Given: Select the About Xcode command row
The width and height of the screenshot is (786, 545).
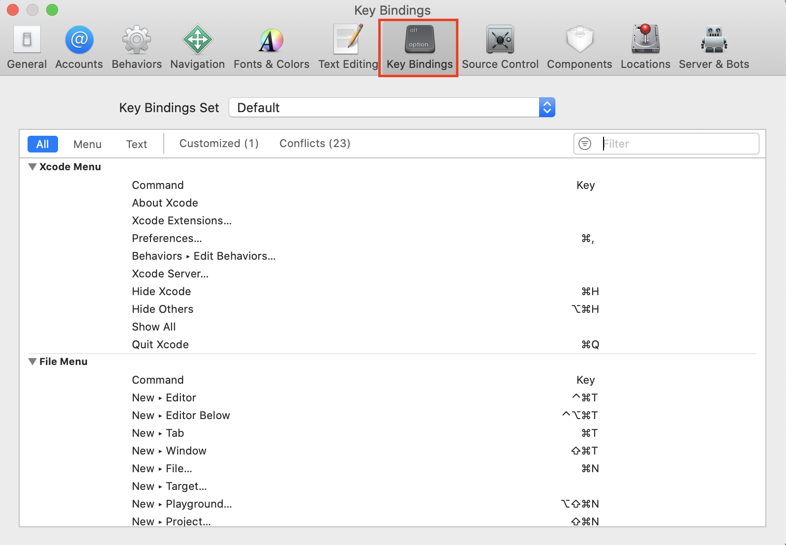Looking at the screenshot, I should 393,203.
